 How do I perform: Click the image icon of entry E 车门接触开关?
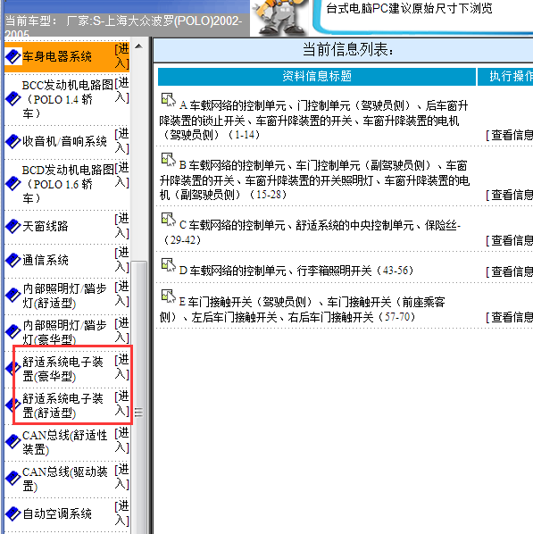pos(168,296)
